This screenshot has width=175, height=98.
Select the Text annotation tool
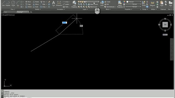tap(54, 3)
